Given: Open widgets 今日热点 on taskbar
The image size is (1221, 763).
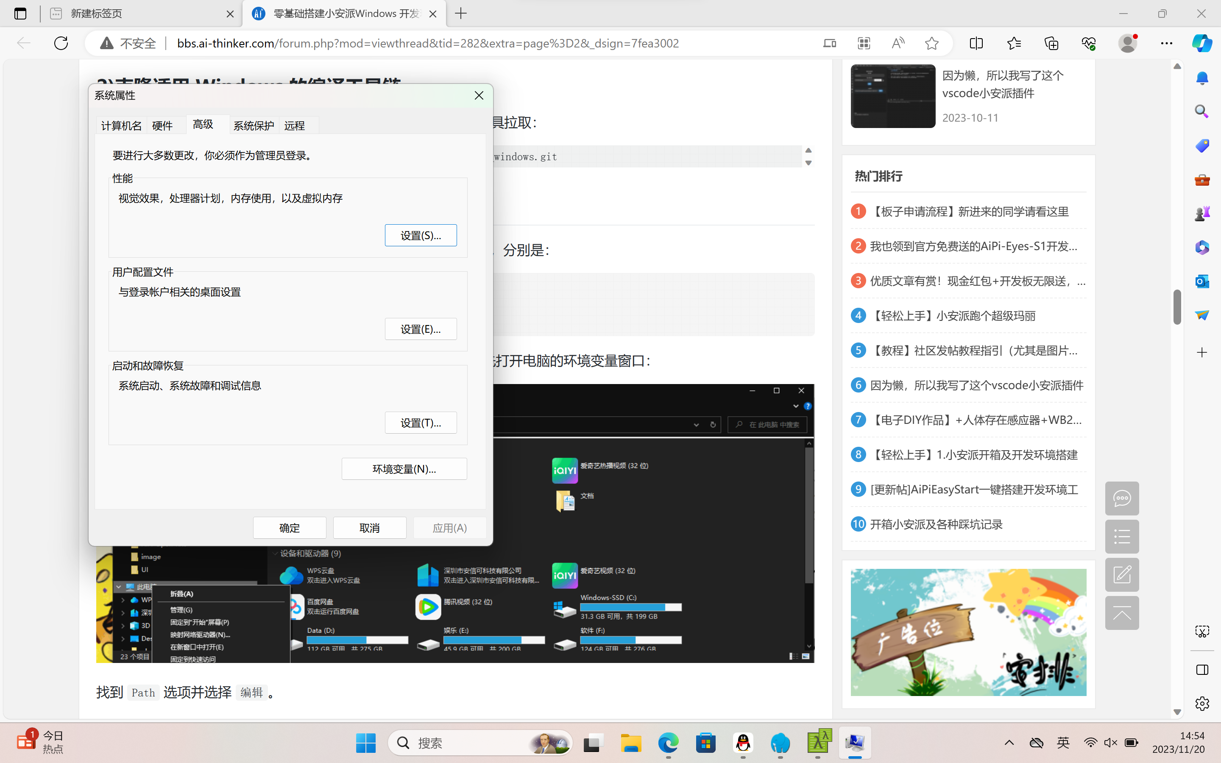Looking at the screenshot, I should (39, 742).
